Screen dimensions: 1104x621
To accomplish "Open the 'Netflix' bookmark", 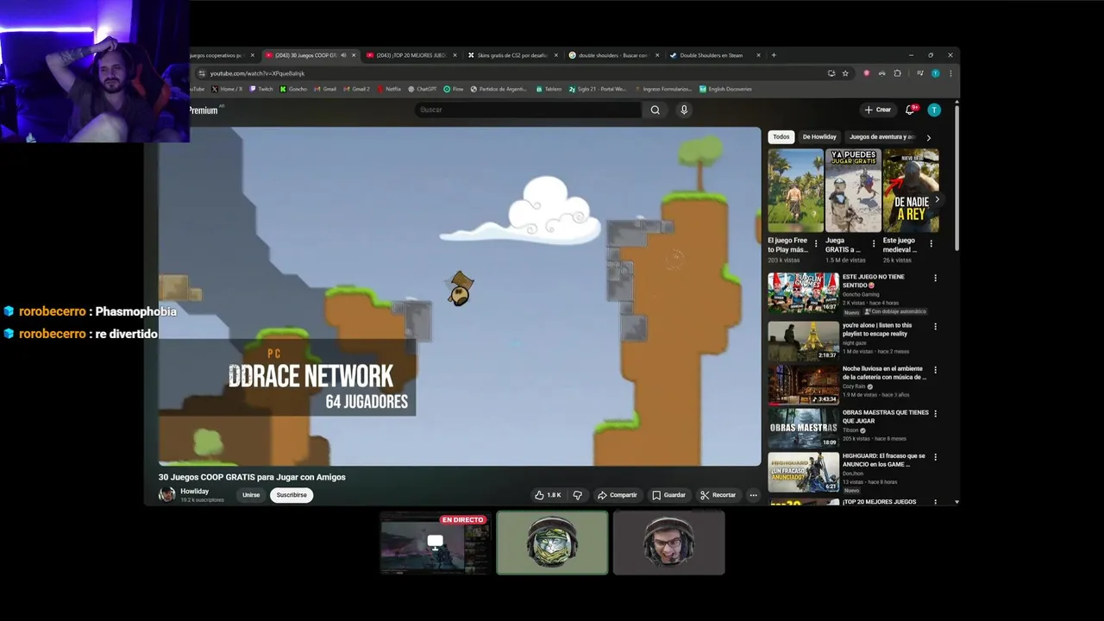I will tap(389, 89).
